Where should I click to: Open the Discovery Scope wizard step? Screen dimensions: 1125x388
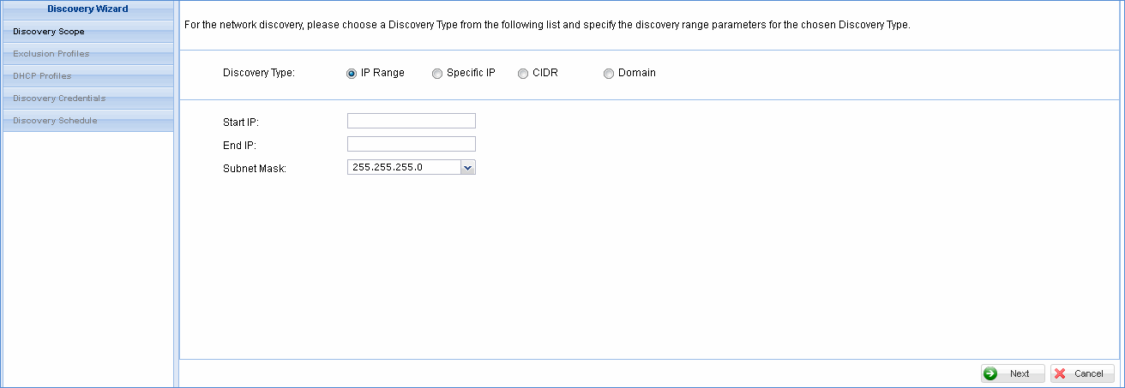[49, 32]
